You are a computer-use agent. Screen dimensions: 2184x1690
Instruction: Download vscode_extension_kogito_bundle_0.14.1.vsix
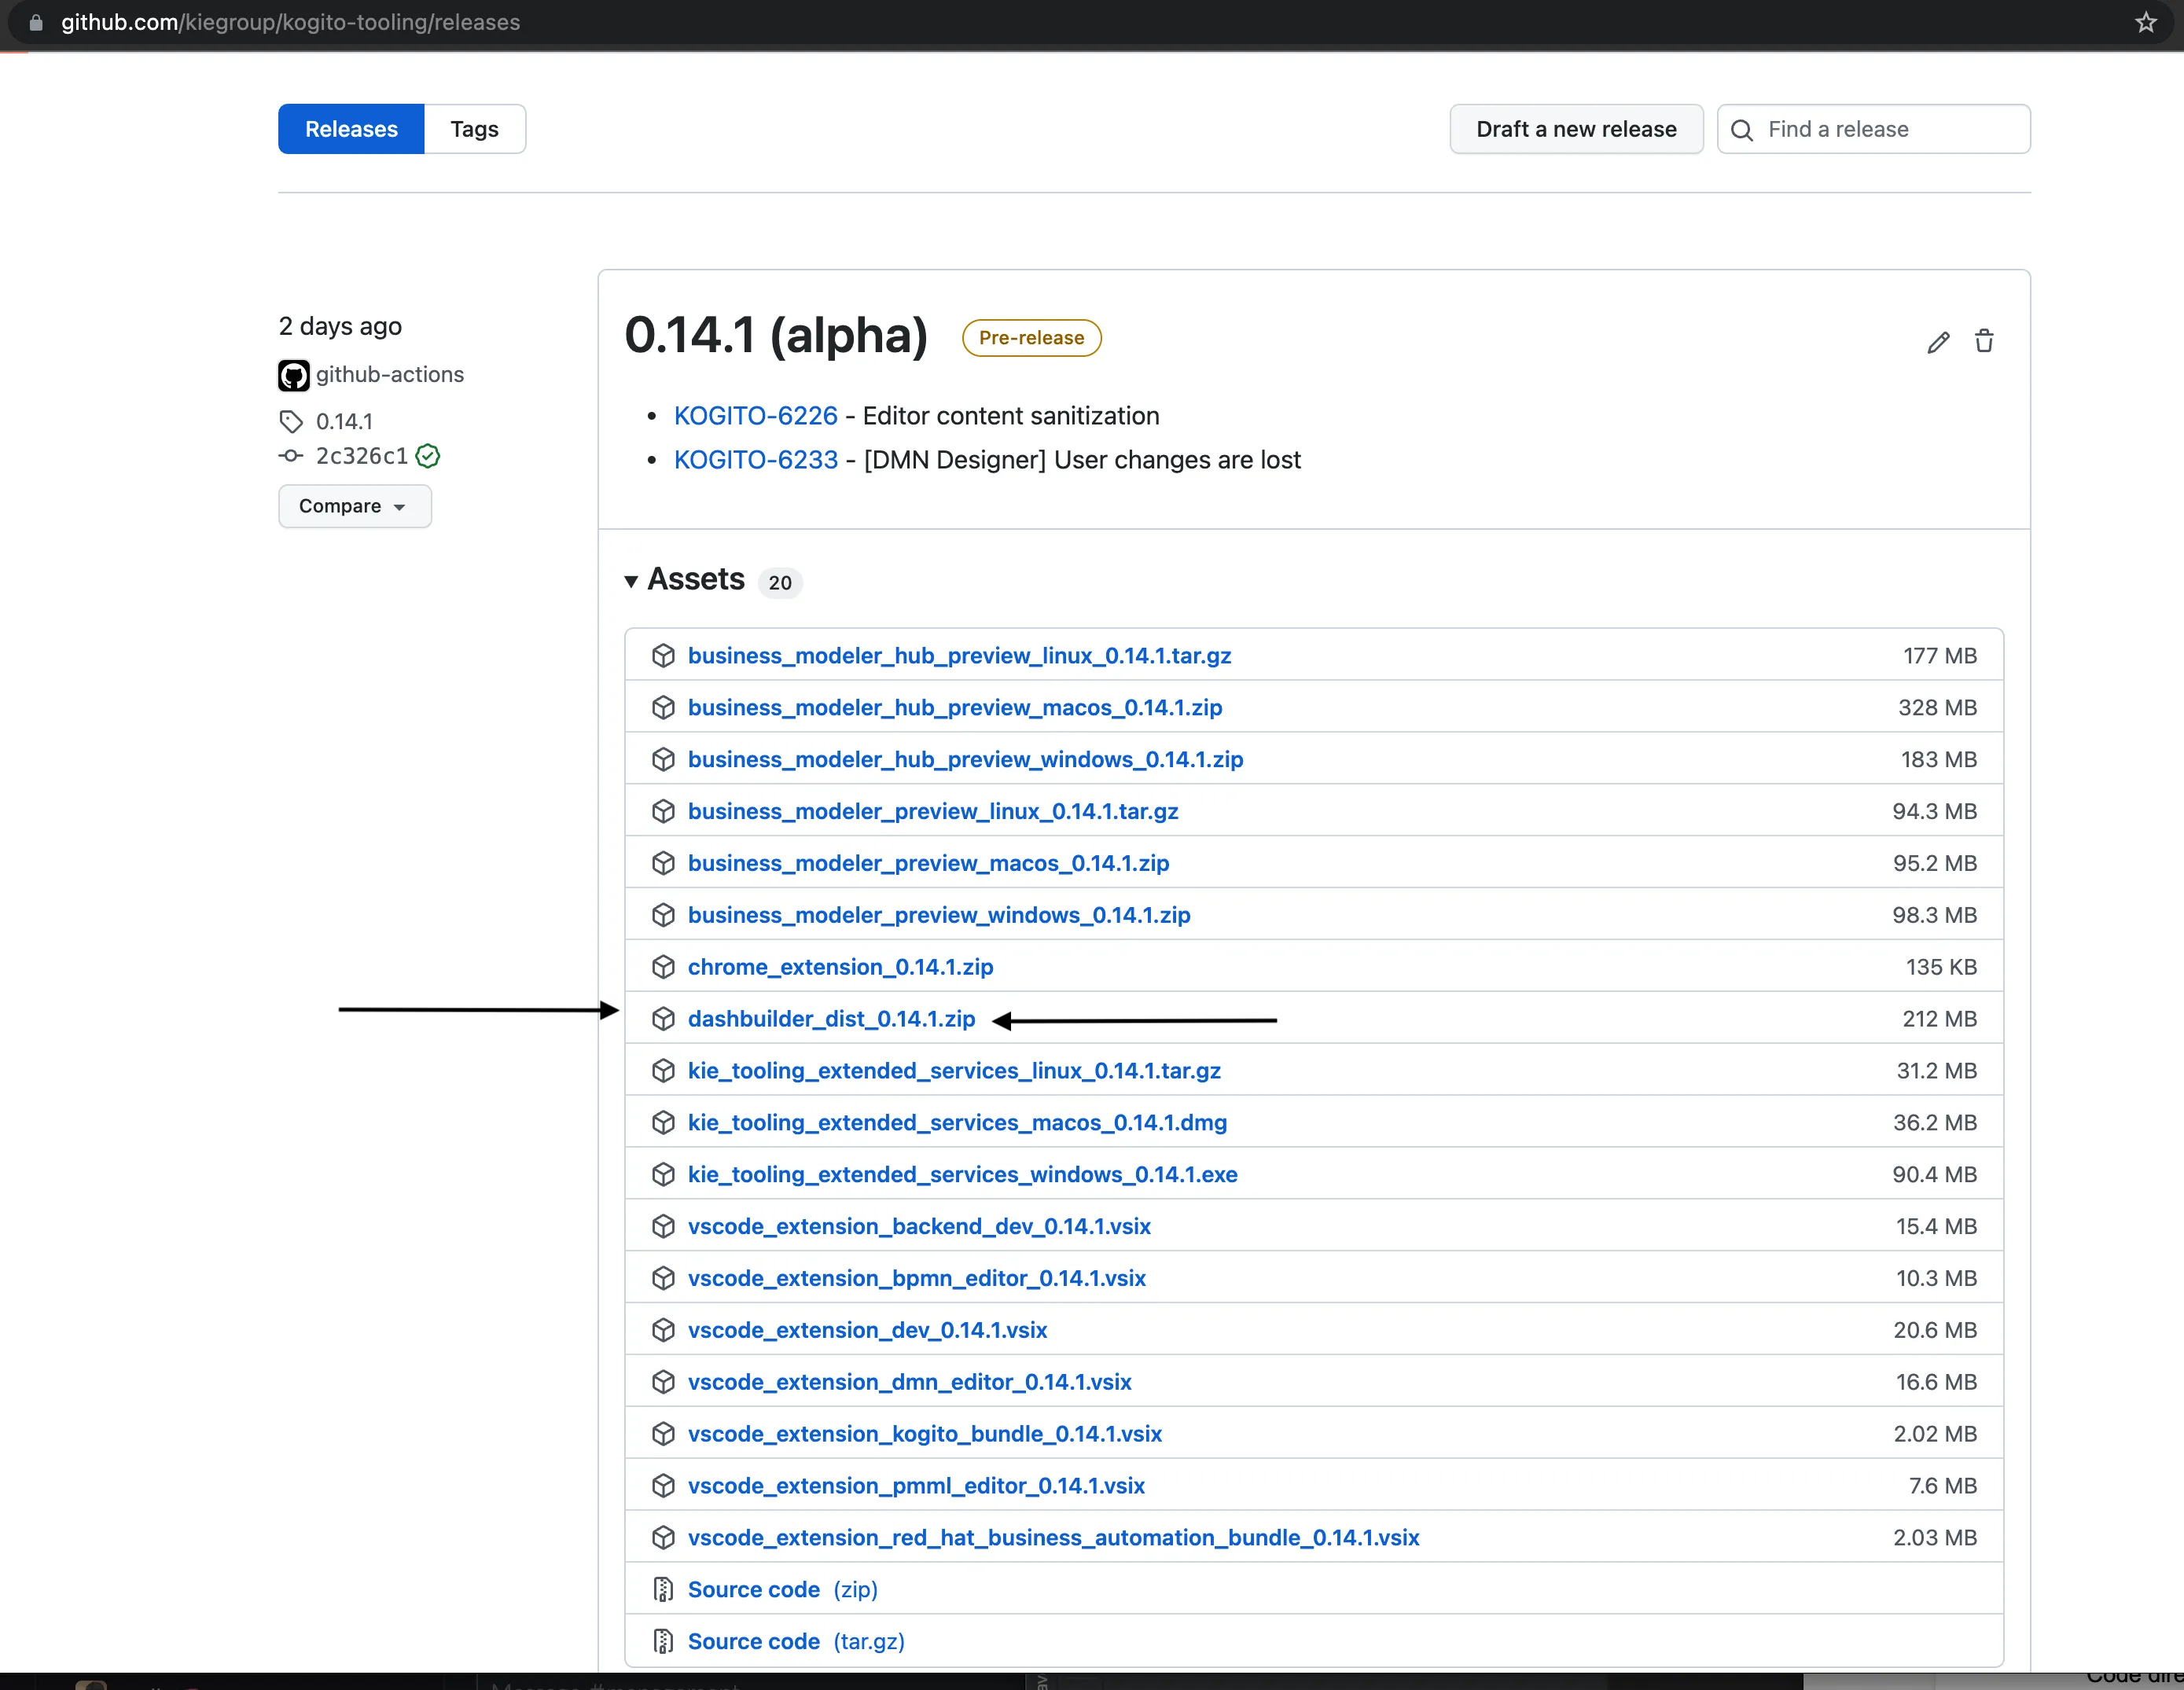pos(924,1434)
